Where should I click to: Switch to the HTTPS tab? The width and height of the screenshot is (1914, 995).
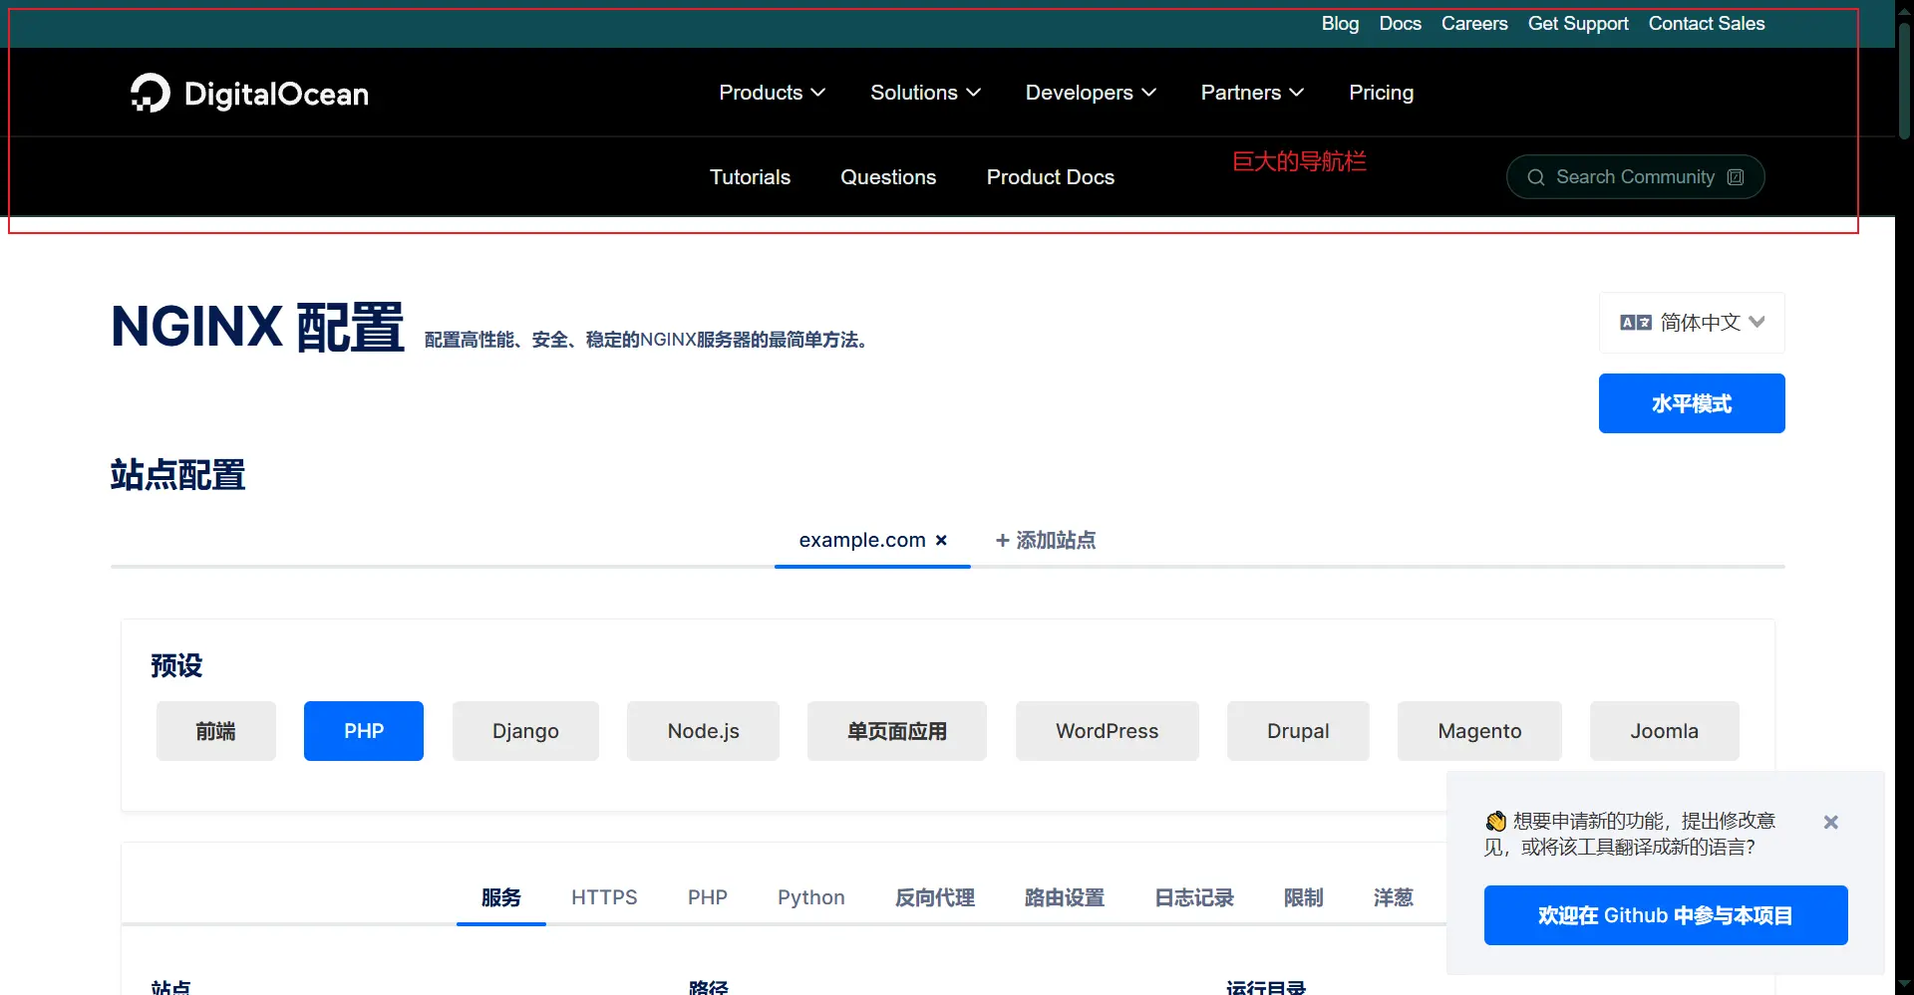click(x=604, y=897)
